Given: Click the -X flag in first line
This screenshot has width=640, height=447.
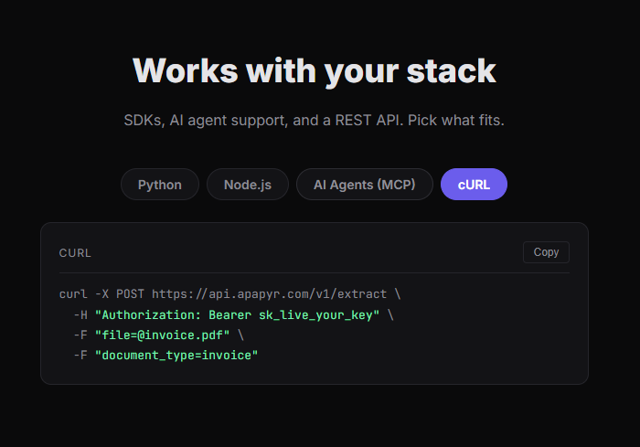Looking at the screenshot, I should tap(101, 294).
